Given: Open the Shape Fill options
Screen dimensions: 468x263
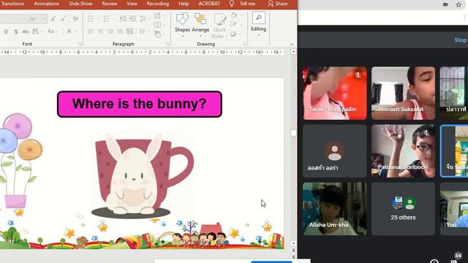Looking at the screenshot, I should [x=235, y=15].
